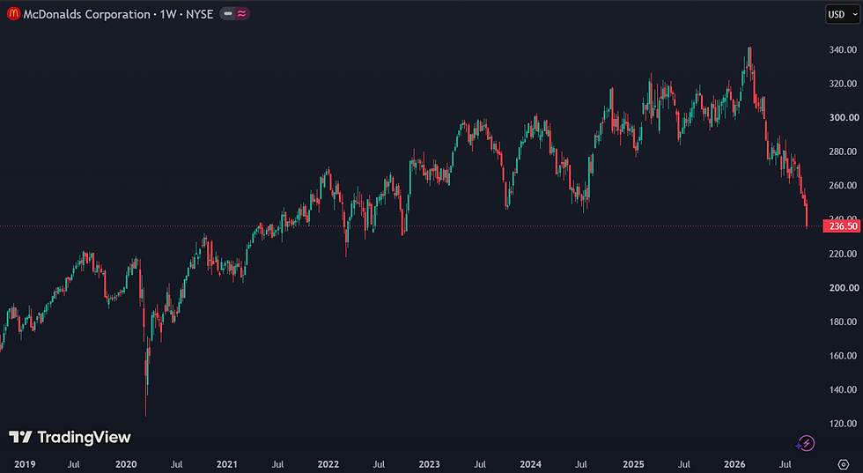Click the 2022 time axis label
This screenshot has width=863, height=473.
pos(328,465)
